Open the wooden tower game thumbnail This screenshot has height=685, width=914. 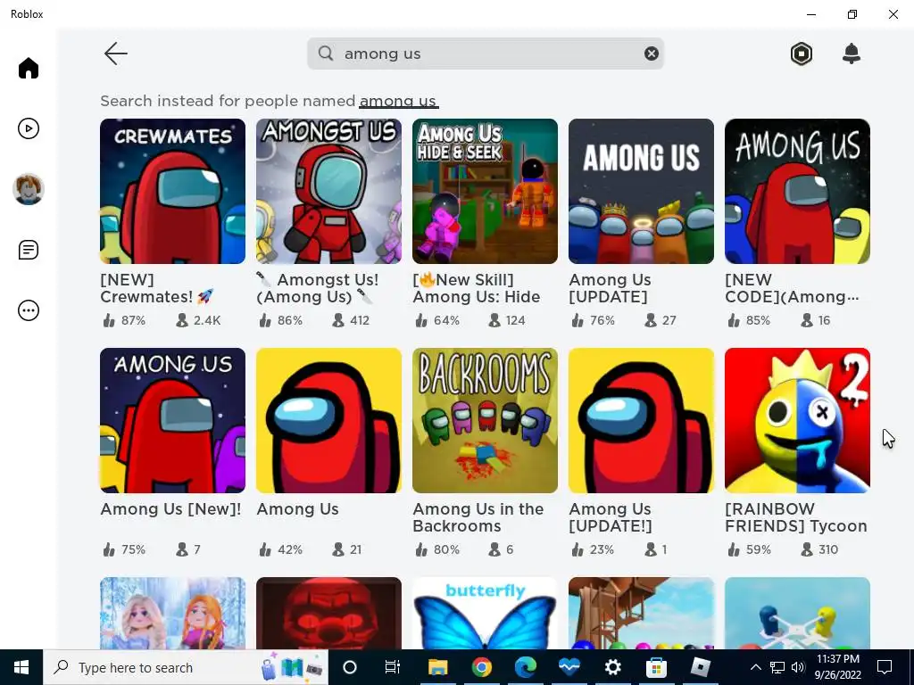[x=641, y=614]
